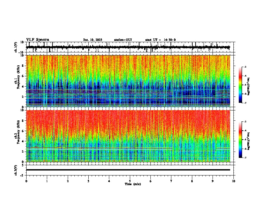263x203 pixels.
Task: Click the "9" tick on the Time axis
Action: pyautogui.click(x=213, y=181)
